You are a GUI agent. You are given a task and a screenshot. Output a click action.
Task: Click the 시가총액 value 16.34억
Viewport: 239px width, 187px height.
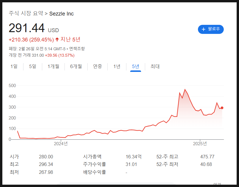click(133, 157)
